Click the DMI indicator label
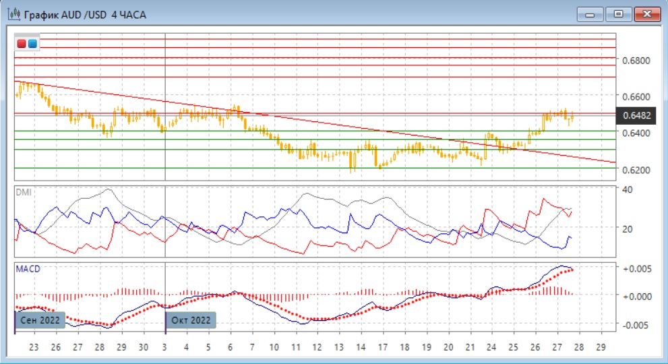The image size is (668, 364). [24, 192]
